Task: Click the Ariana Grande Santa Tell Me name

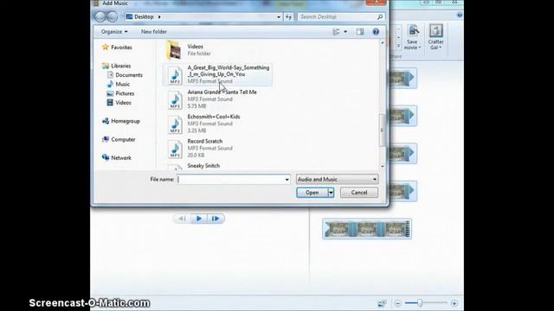Action: [x=222, y=92]
